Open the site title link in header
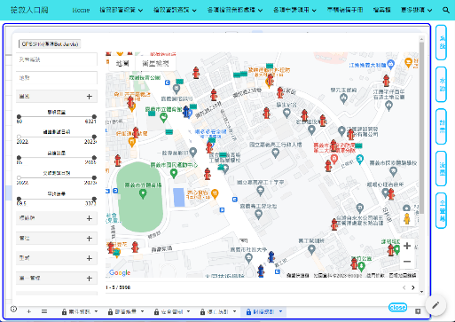 29,10
